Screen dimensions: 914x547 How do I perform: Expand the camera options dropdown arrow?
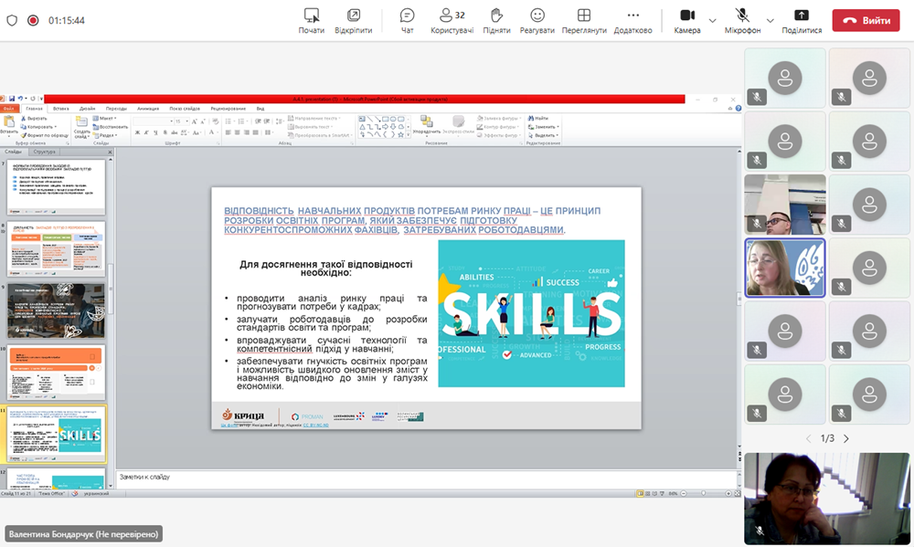click(x=714, y=20)
